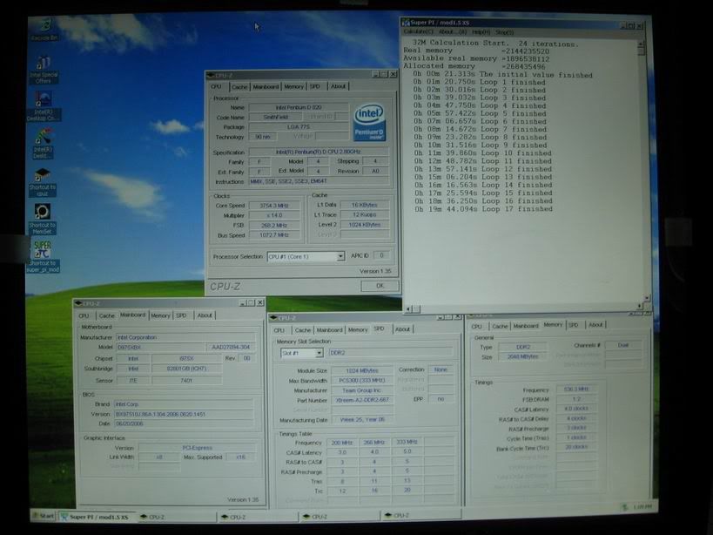Open the Help menu in Super PI
Viewport: 713px width, 535px height.
pyautogui.click(x=481, y=31)
